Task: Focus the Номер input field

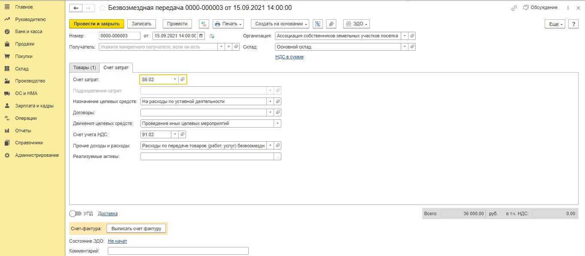Action: (119, 36)
